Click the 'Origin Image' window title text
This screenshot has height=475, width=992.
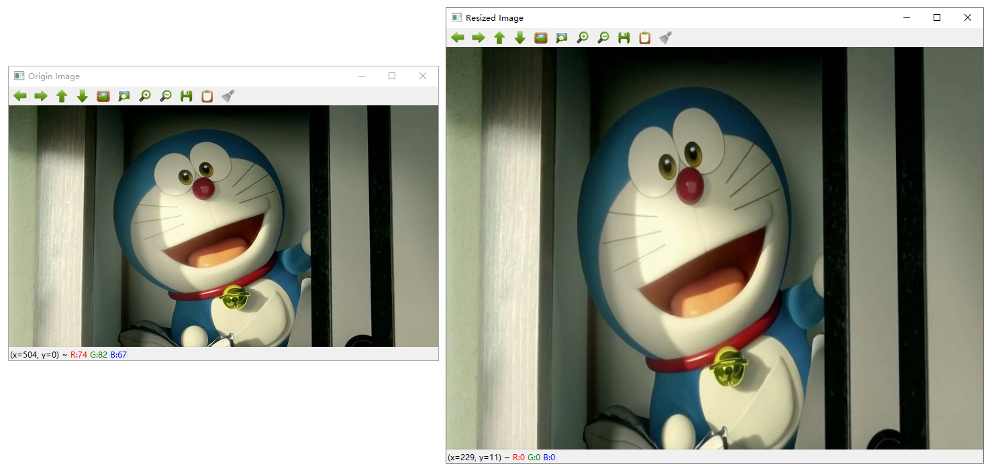54,76
